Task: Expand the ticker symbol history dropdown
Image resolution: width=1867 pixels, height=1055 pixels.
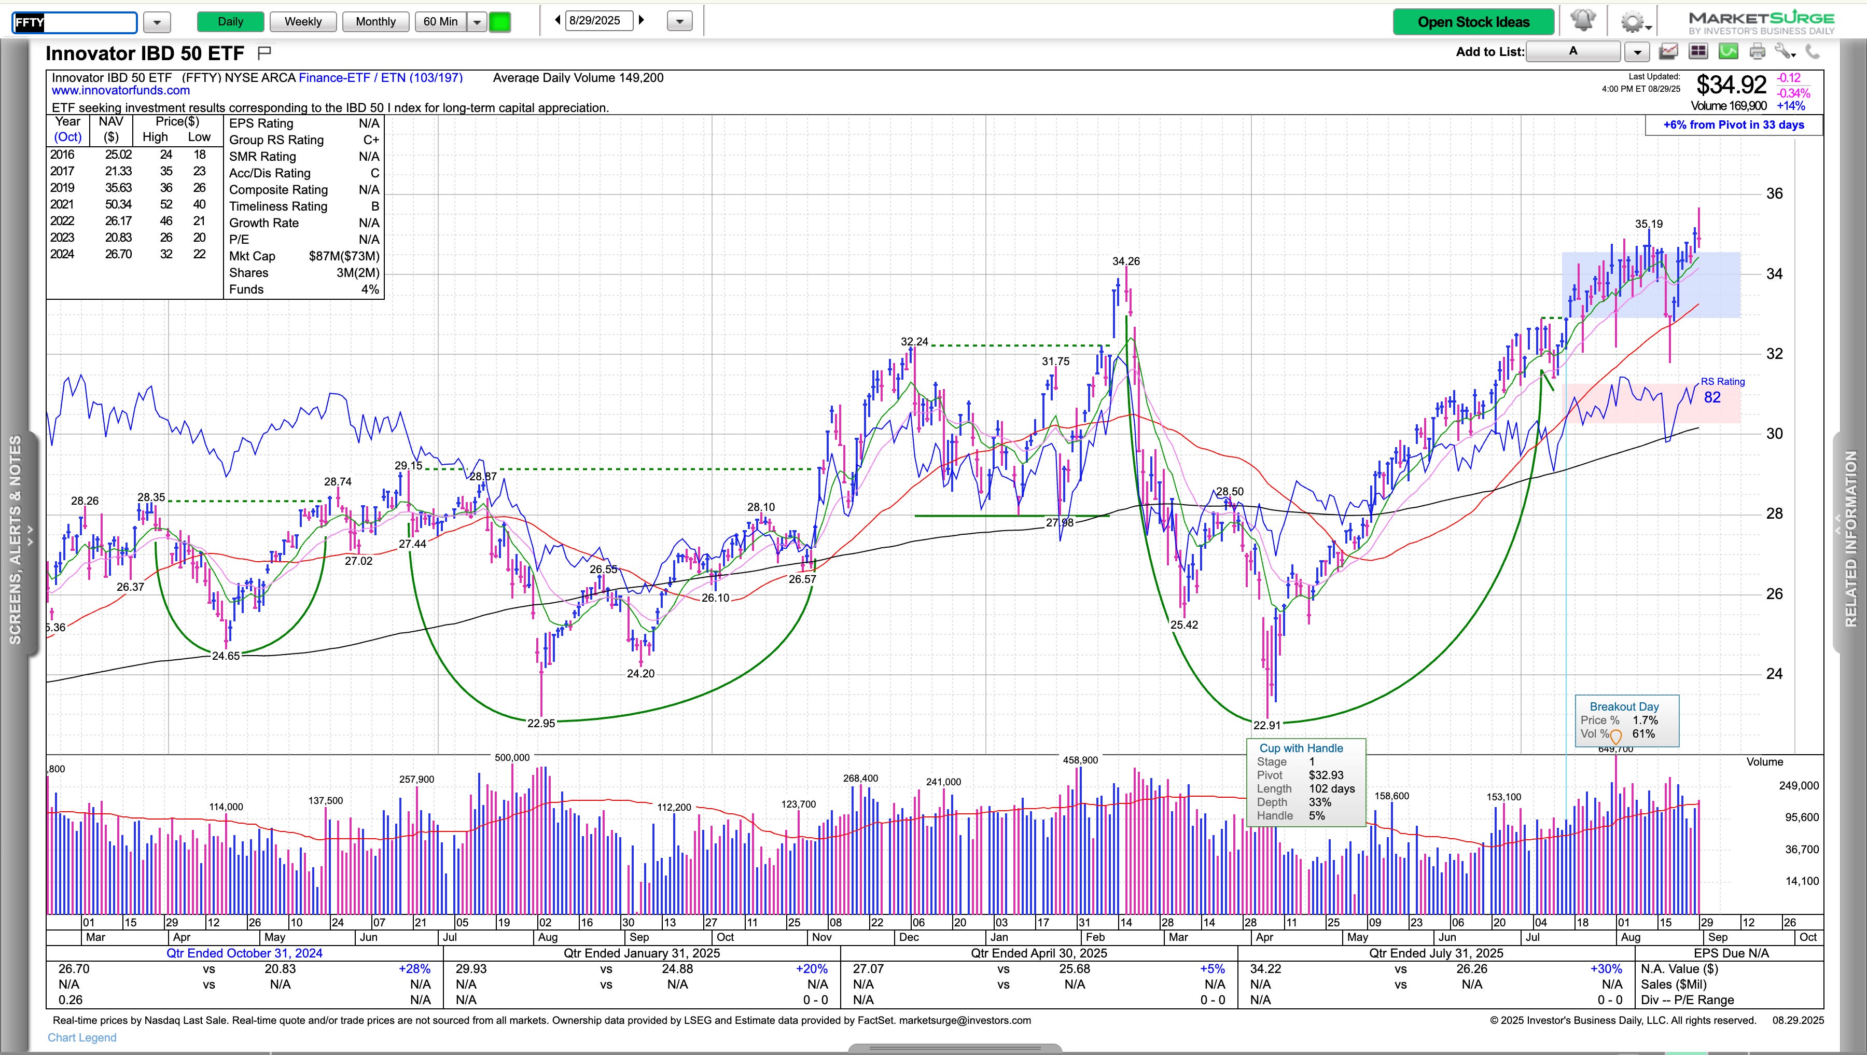Action: tap(157, 22)
